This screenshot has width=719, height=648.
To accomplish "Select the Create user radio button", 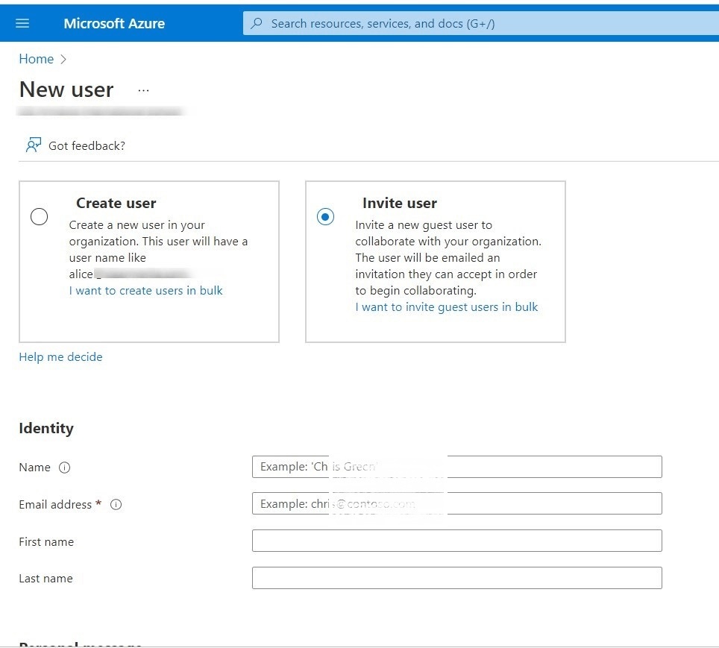I will click(x=39, y=216).
